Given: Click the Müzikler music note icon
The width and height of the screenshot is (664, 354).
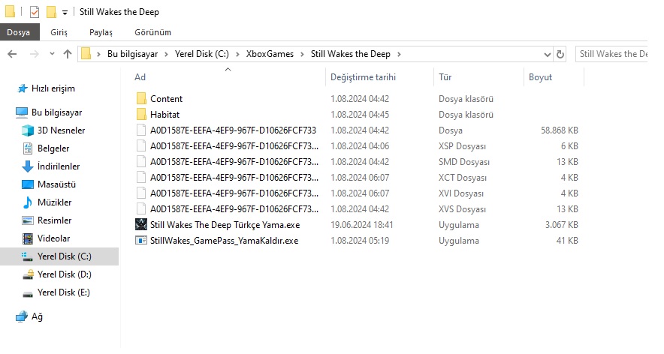Looking at the screenshot, I should point(28,202).
